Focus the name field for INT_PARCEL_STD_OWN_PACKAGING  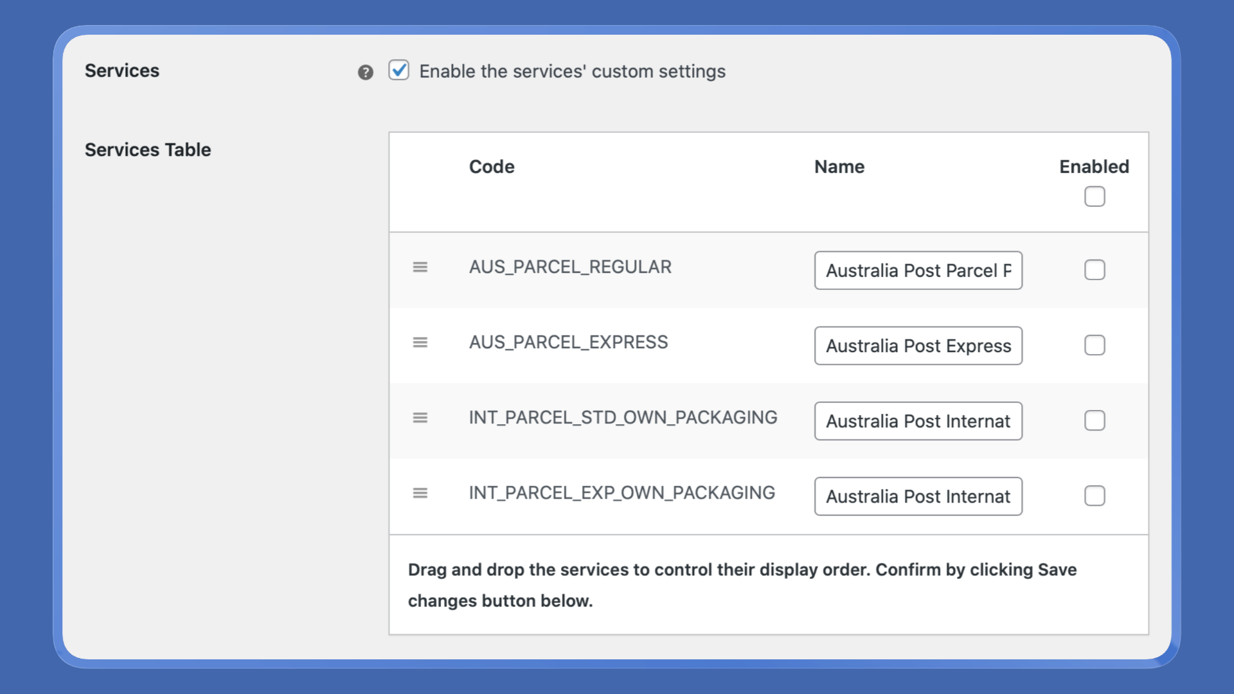point(918,421)
